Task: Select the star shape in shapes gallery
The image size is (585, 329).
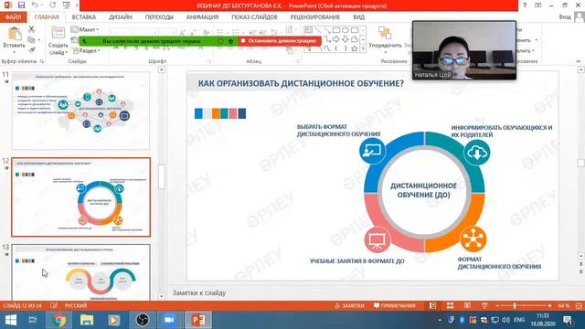Action: (355, 48)
